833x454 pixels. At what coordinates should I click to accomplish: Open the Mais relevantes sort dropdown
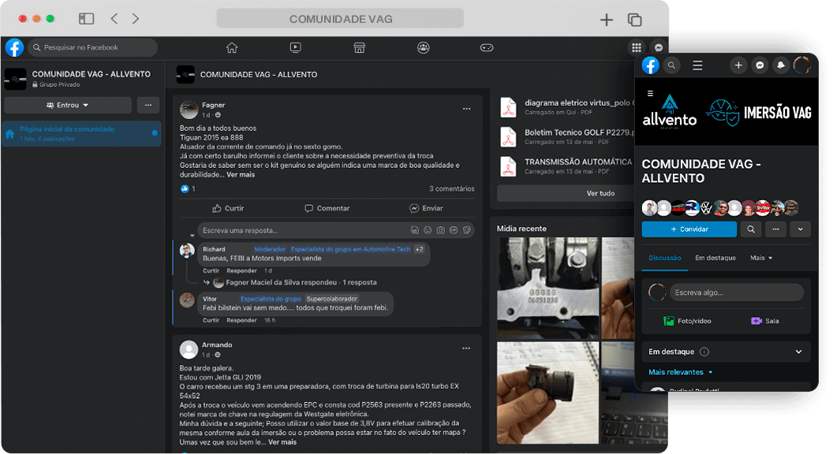click(681, 372)
